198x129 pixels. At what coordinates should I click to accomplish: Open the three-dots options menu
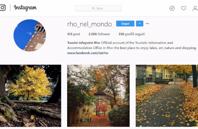[x=147, y=24]
